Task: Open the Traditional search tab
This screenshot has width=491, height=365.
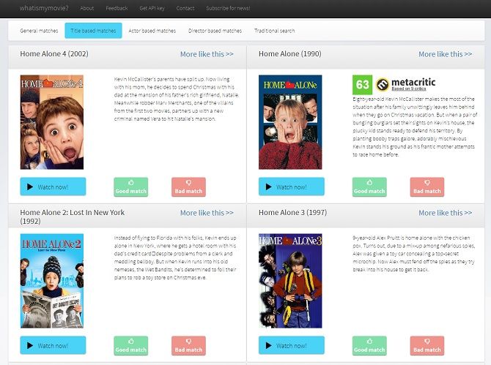Action: (x=274, y=31)
